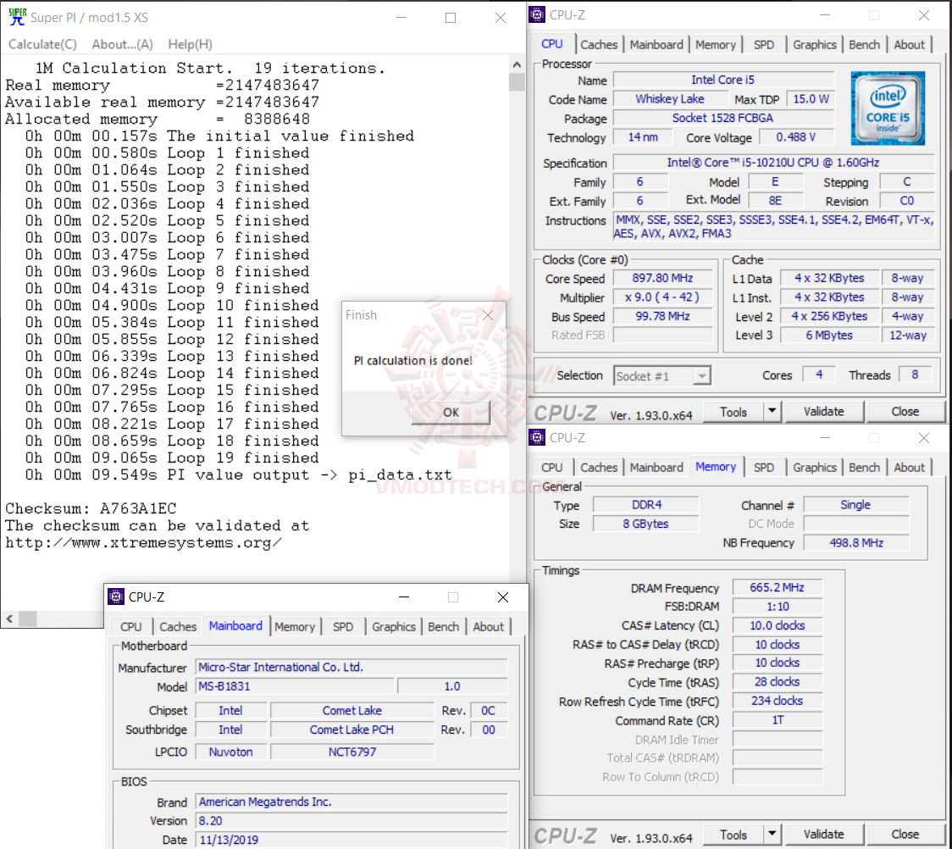Switch to Graphics tab in the Mainboard CPU-Z window

[394, 627]
